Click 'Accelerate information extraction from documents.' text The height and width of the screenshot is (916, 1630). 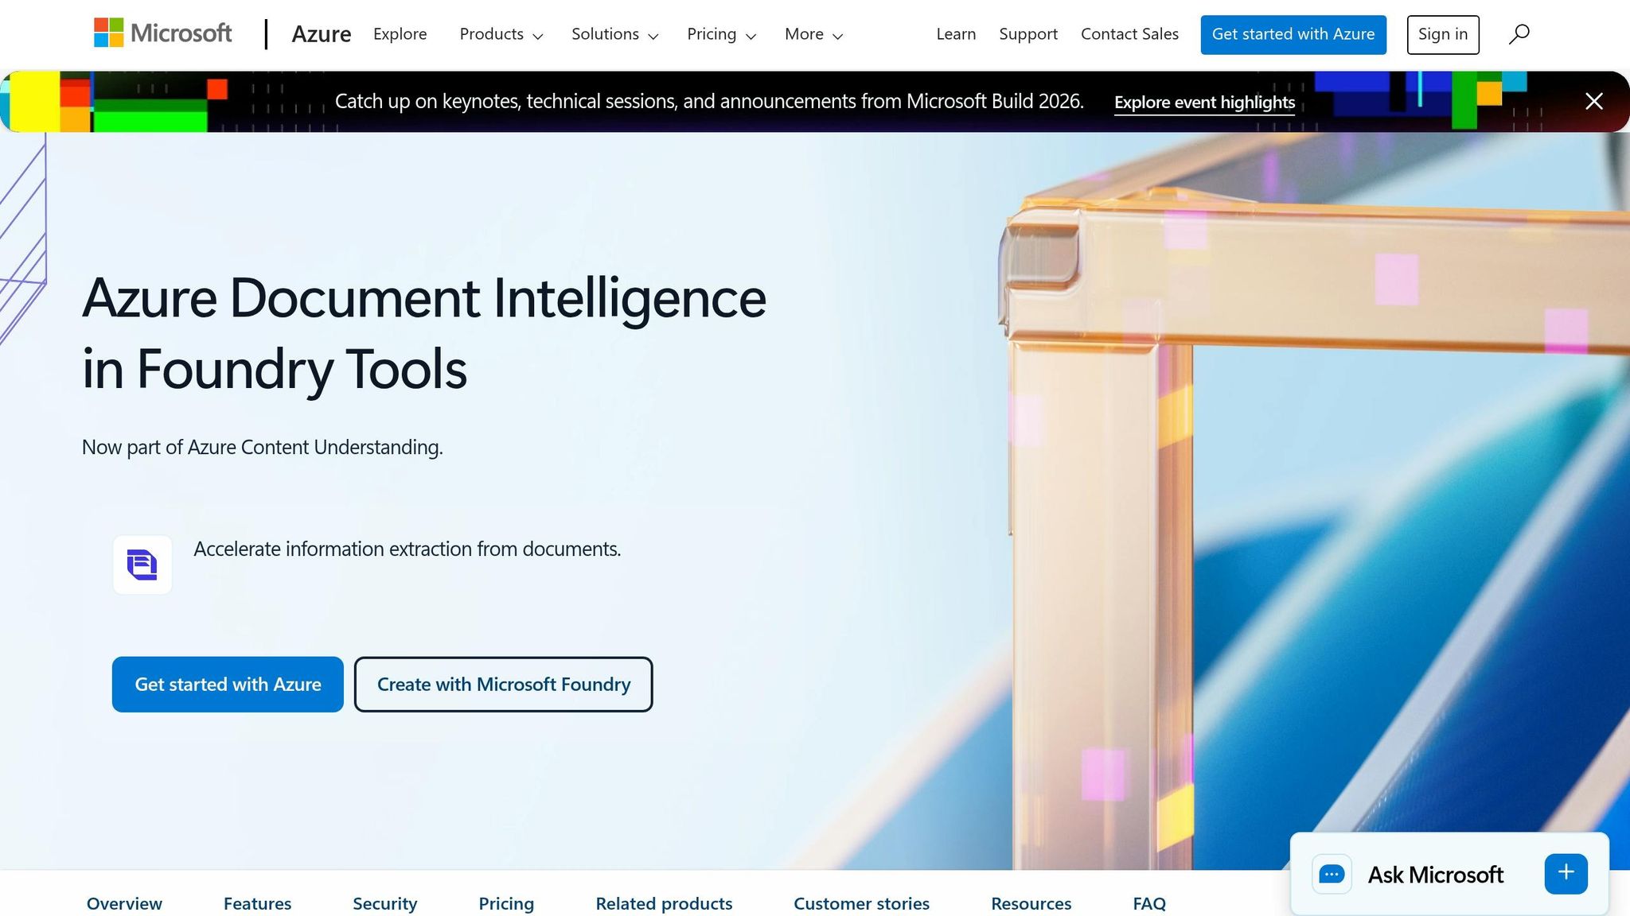tap(407, 549)
